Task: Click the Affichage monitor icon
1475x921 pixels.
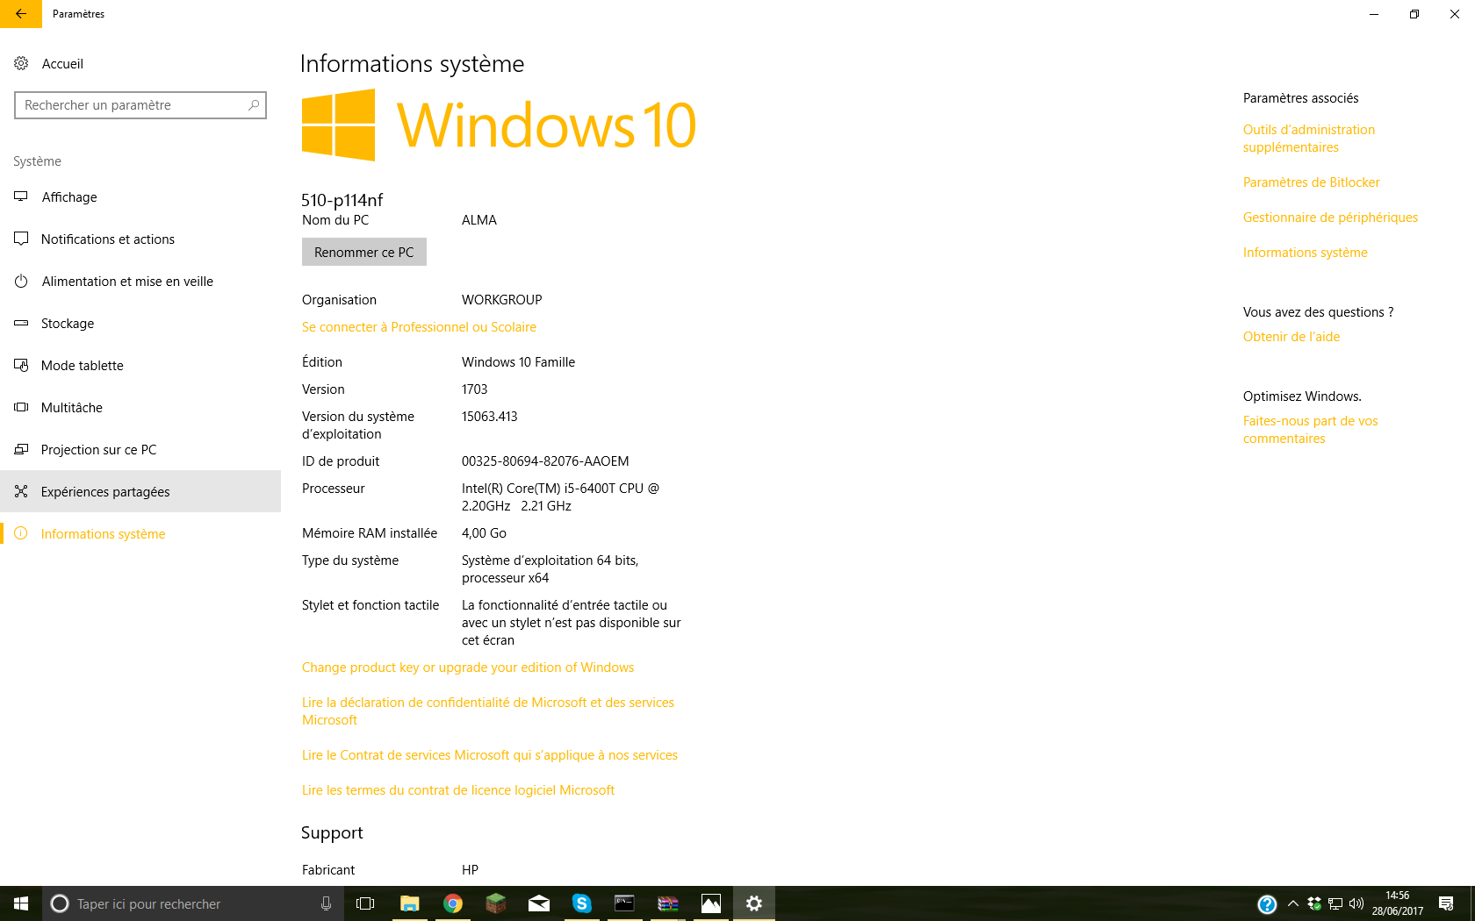Action: pos(21,196)
